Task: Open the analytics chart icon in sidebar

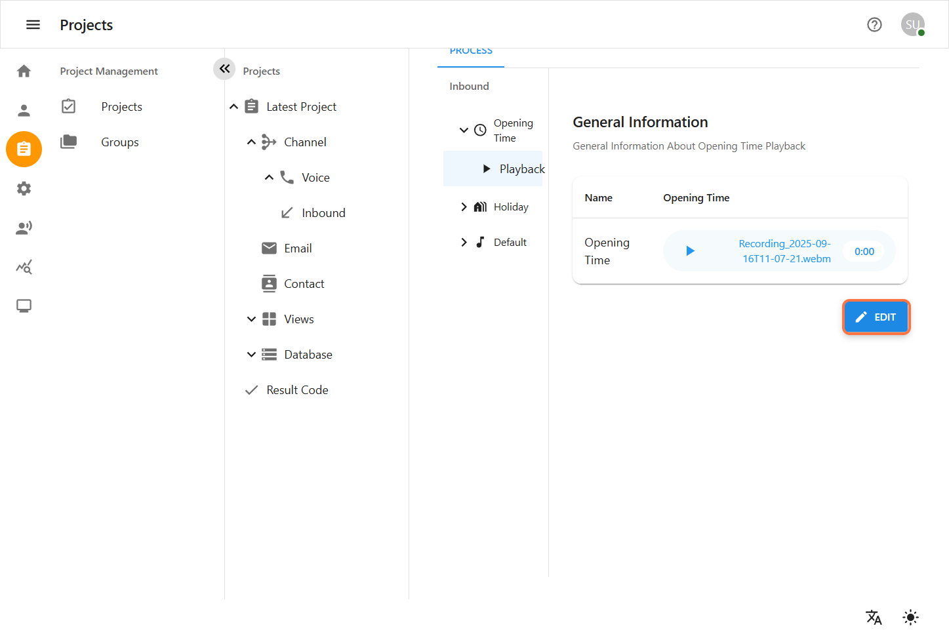Action: pos(24,267)
